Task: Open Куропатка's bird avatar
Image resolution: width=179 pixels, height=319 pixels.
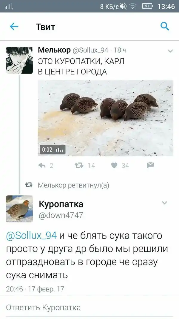Action: [x=19, y=209]
